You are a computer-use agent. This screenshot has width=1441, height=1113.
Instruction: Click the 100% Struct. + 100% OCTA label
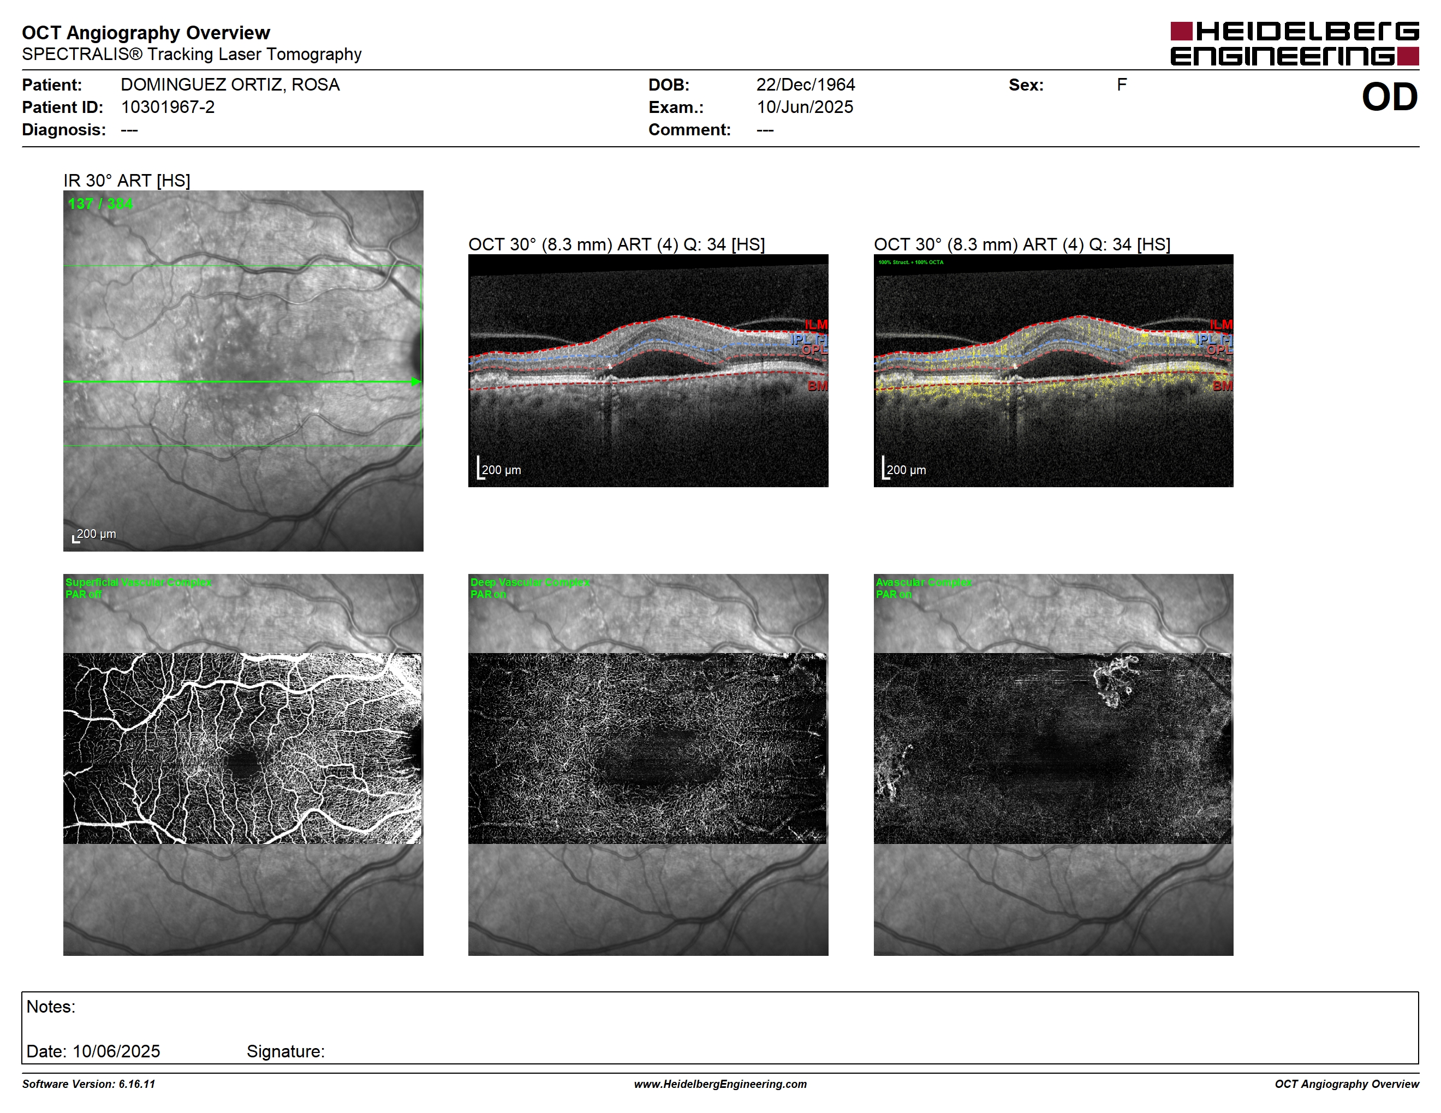pyautogui.click(x=910, y=262)
